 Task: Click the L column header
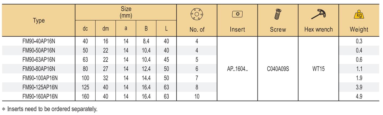coord(166,29)
